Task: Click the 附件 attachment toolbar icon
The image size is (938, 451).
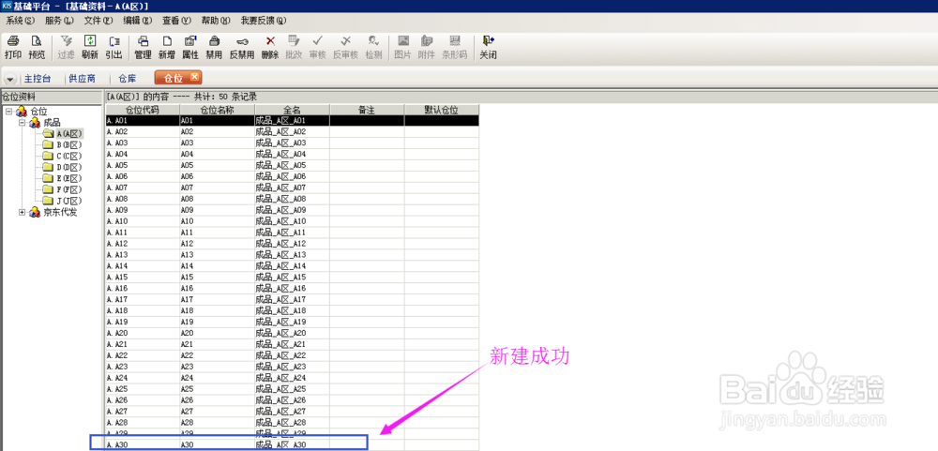Action: [427, 48]
